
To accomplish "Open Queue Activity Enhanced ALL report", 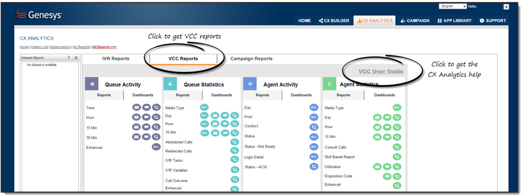I will (156, 147).
